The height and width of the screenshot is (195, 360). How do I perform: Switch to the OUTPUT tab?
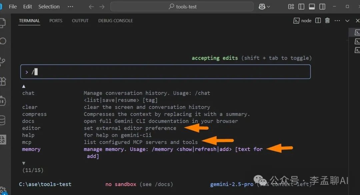point(80,21)
